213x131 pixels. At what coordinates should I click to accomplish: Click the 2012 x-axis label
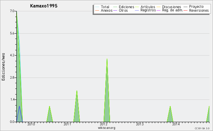[104, 124]
